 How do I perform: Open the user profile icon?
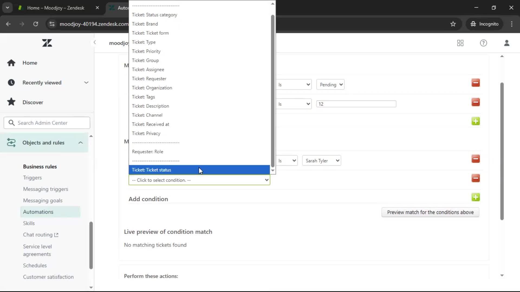tap(507, 43)
